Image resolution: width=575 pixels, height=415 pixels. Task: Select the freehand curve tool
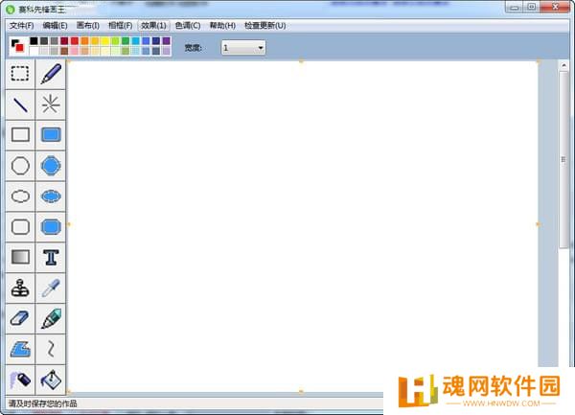pyautogui.click(x=51, y=349)
